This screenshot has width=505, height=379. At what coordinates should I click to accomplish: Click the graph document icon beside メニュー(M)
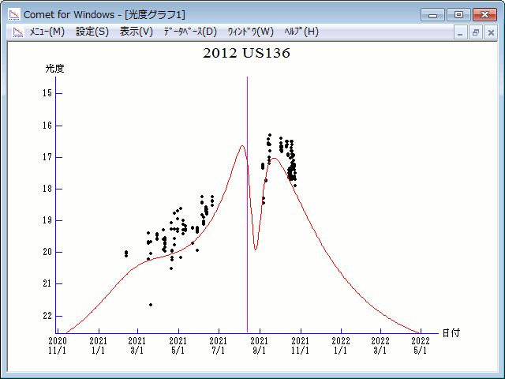[x=17, y=32]
